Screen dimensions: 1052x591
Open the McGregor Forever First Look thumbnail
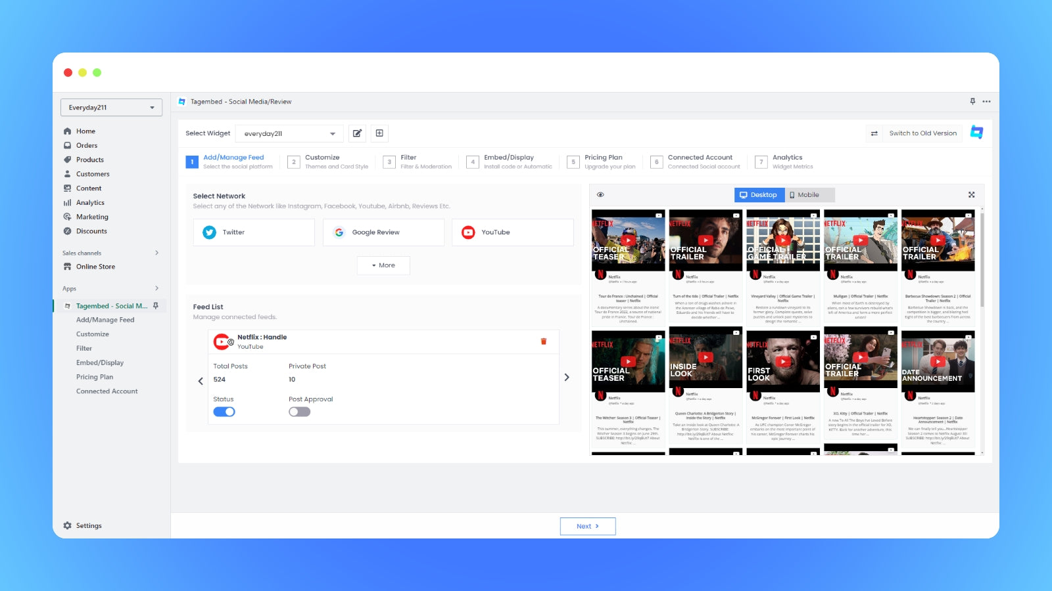[783, 361]
